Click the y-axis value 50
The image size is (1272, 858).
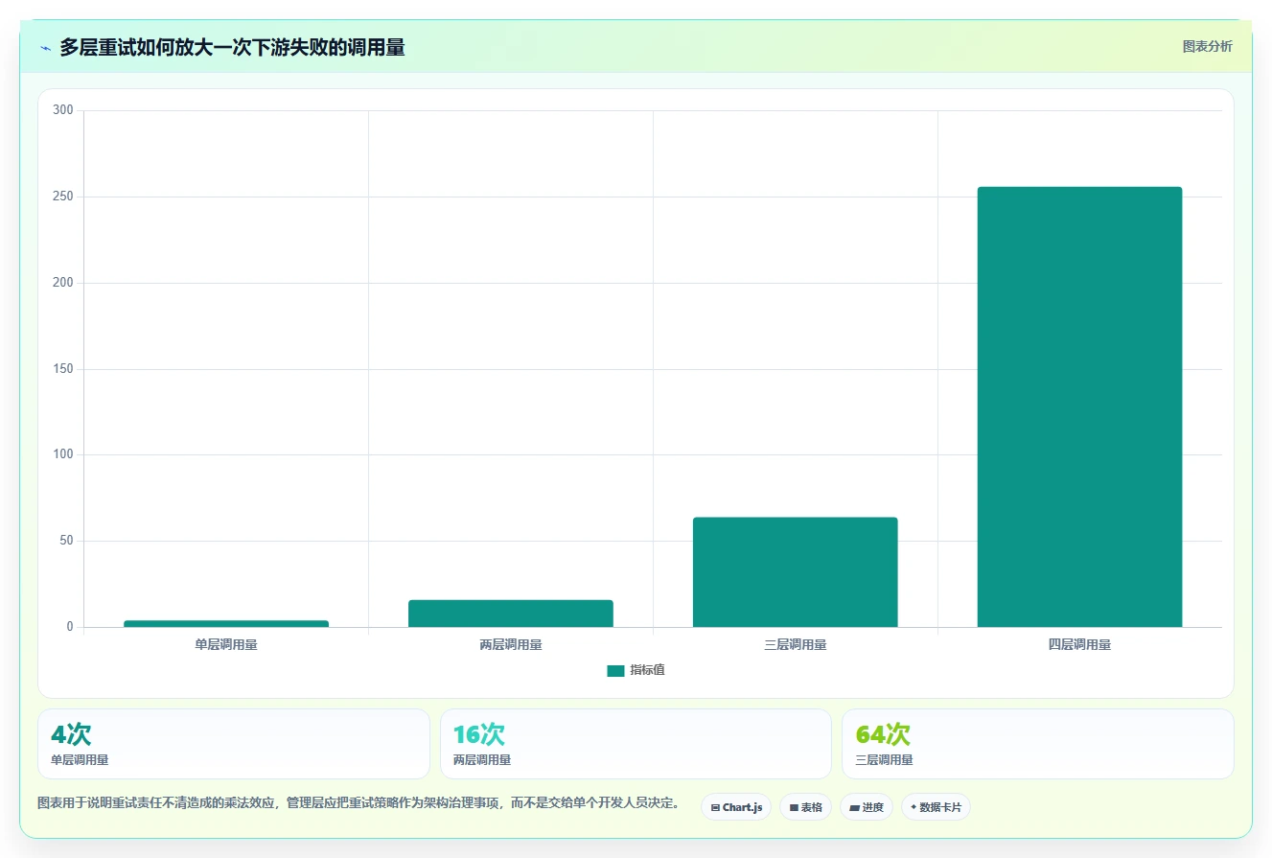tap(66, 541)
